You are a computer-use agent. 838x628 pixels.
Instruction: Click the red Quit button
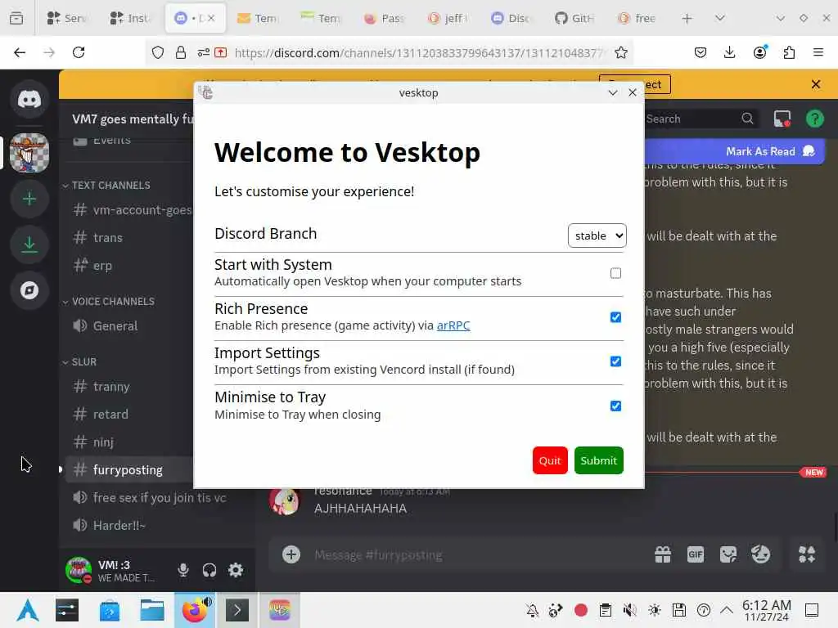[549, 460]
